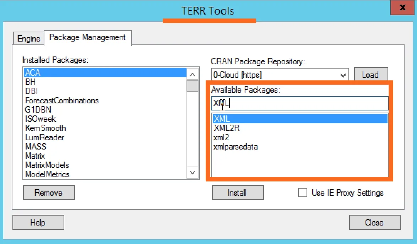This screenshot has width=417, height=244.
Task: Click the Load button
Action: point(371,75)
